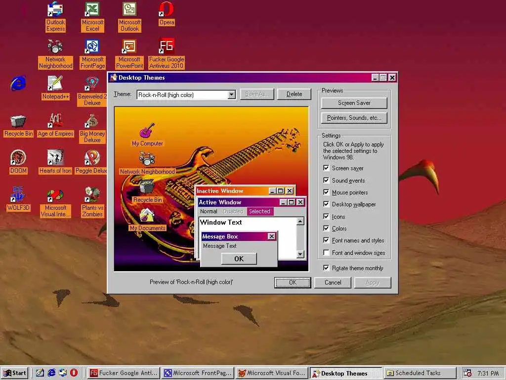Select the Microsoft Outlook desktop shortcut

click(x=129, y=17)
